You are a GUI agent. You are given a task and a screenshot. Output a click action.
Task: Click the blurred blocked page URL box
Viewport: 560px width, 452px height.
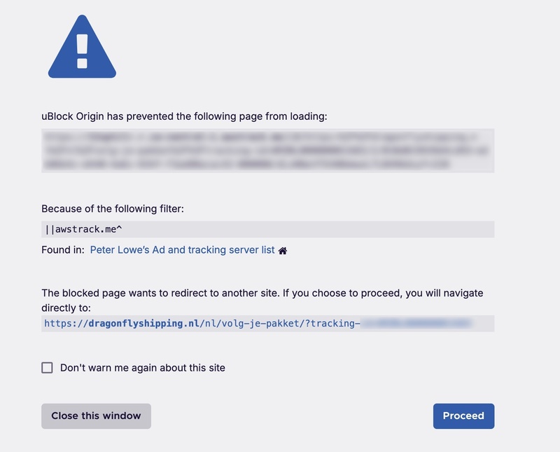click(267, 150)
